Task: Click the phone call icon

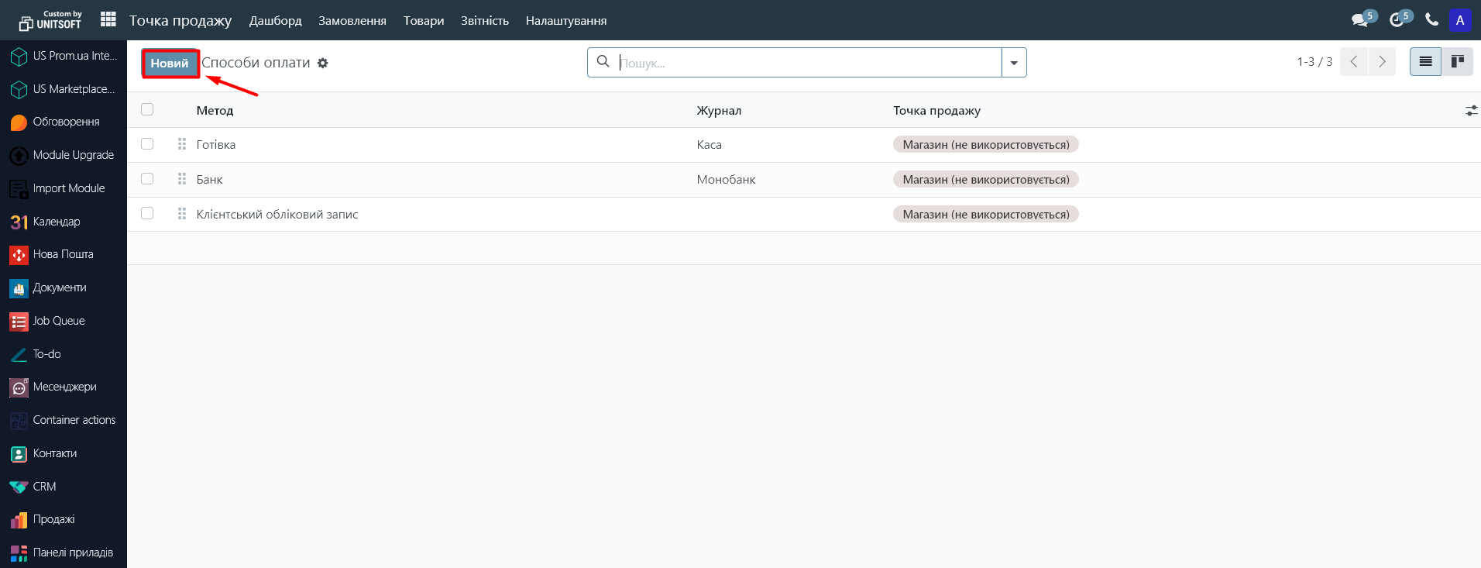Action: [1431, 20]
